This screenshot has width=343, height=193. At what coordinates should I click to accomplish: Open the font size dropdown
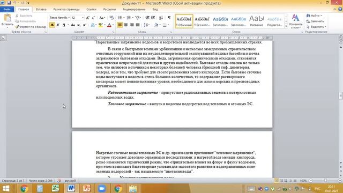(83, 18)
